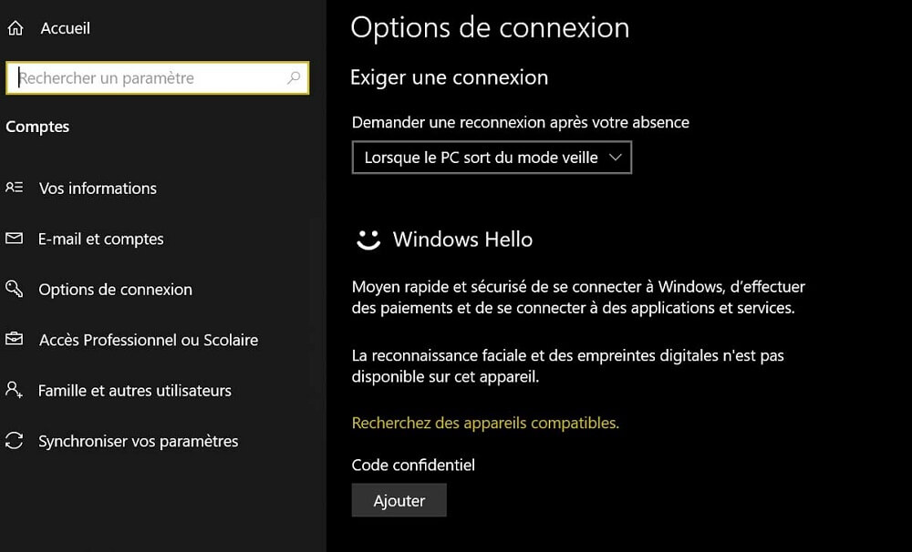
Task: Navigate to Vos informations in the sidebar
Action: (x=97, y=189)
